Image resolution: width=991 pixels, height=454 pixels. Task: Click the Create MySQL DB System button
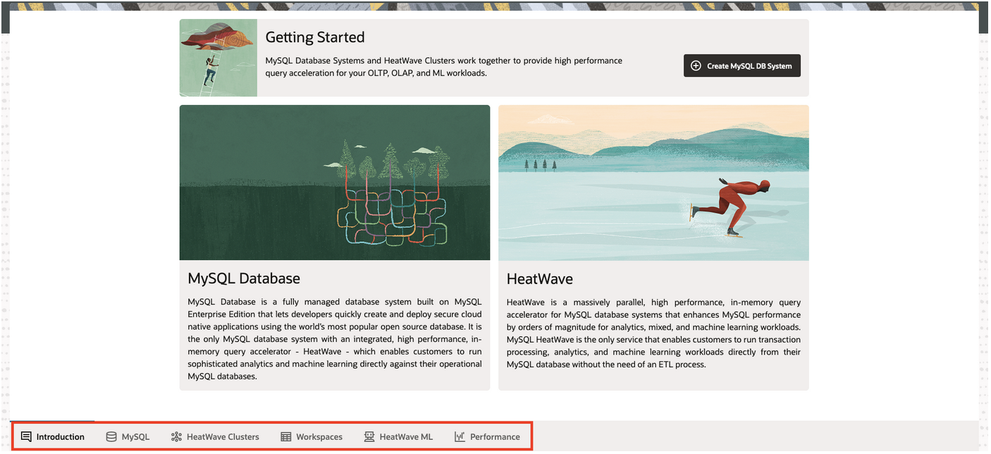coord(741,66)
